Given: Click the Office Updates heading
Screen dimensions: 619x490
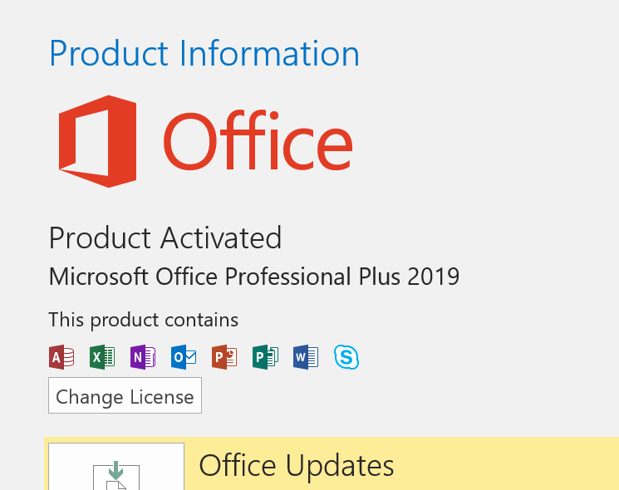Looking at the screenshot, I should pyautogui.click(x=297, y=465).
